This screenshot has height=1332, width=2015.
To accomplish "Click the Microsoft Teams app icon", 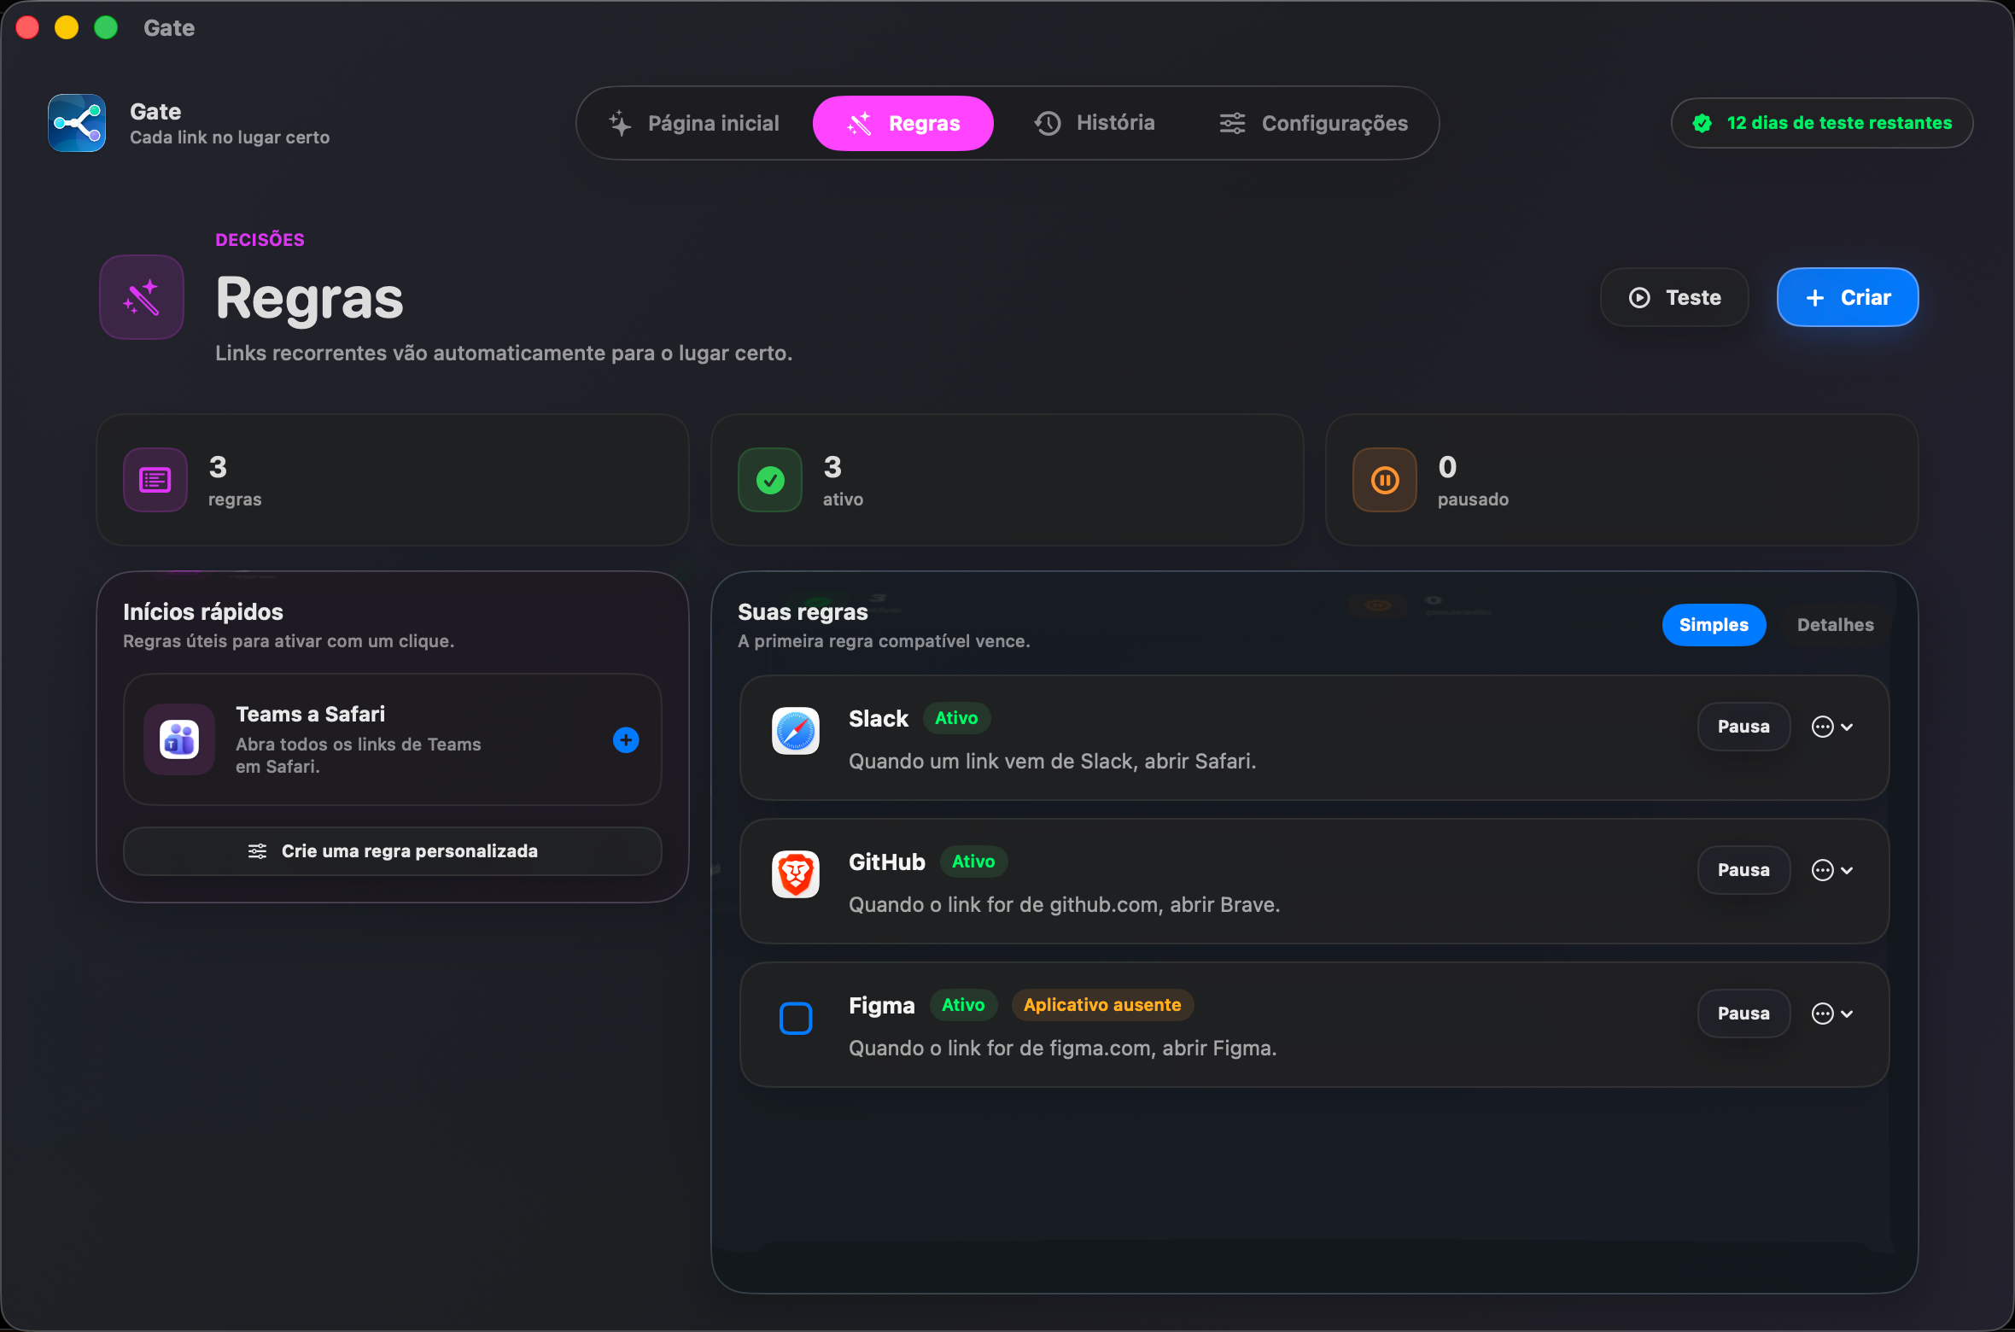I will 179,739.
